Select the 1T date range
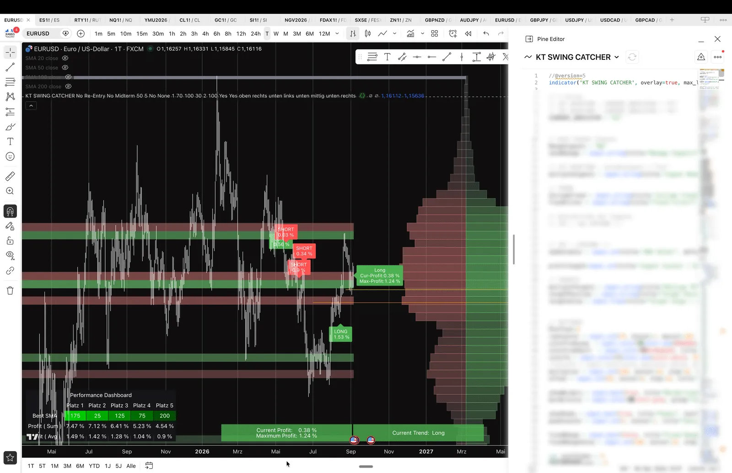The width and height of the screenshot is (732, 473). click(x=31, y=466)
